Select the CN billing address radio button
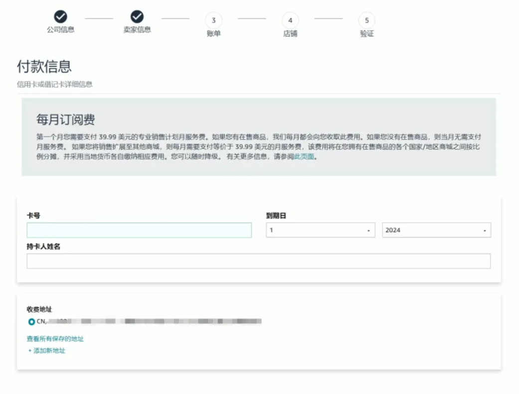The height and width of the screenshot is (394, 519). [31, 321]
